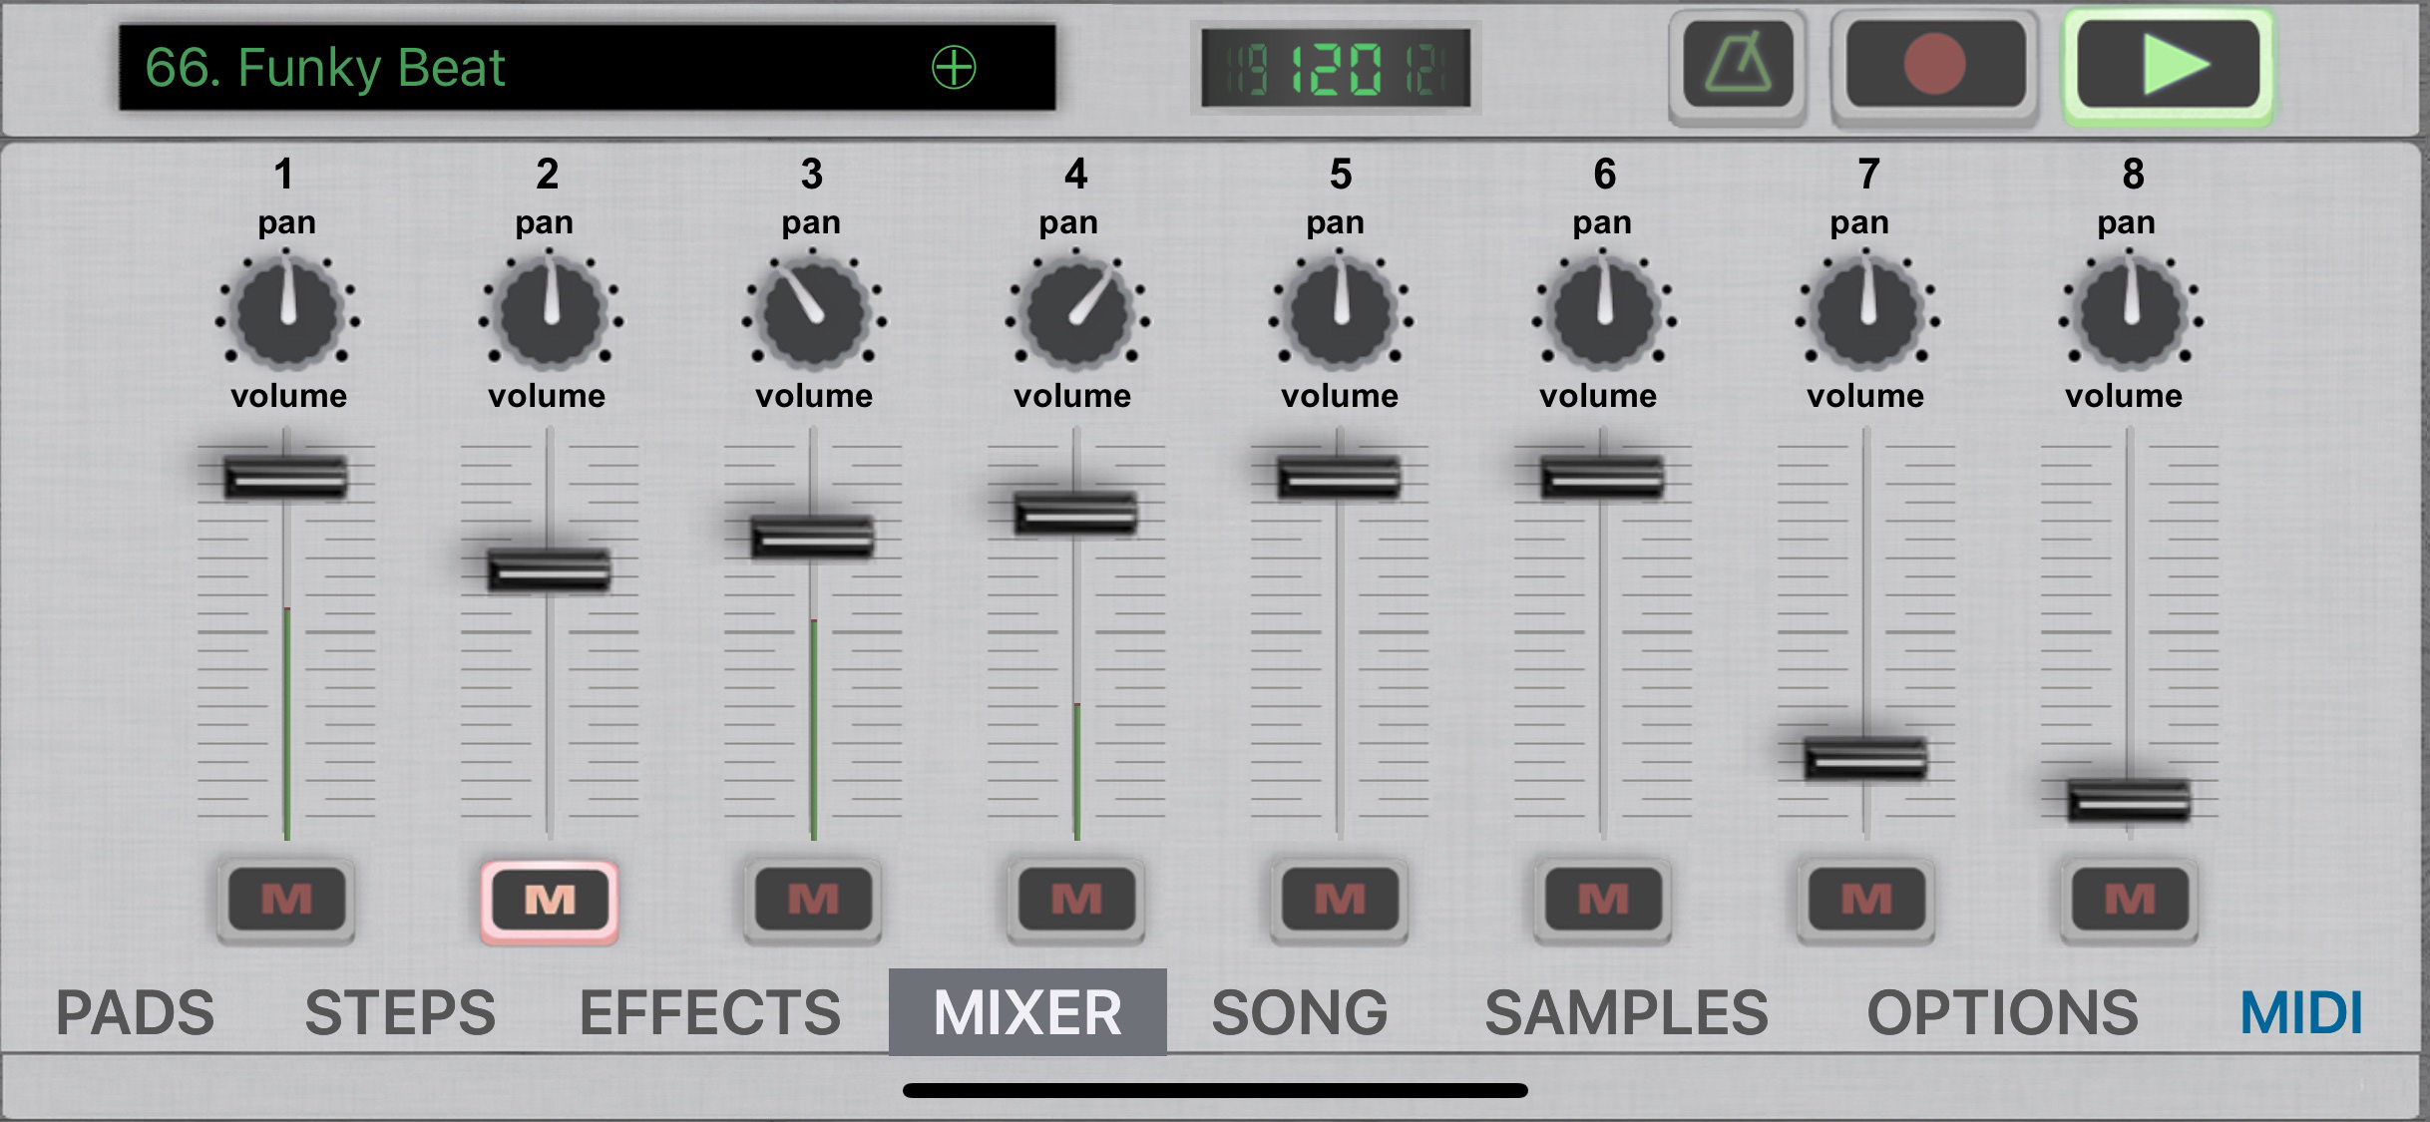This screenshot has height=1122, width=2430.
Task: Select the MIXER tab
Action: click(1027, 1012)
